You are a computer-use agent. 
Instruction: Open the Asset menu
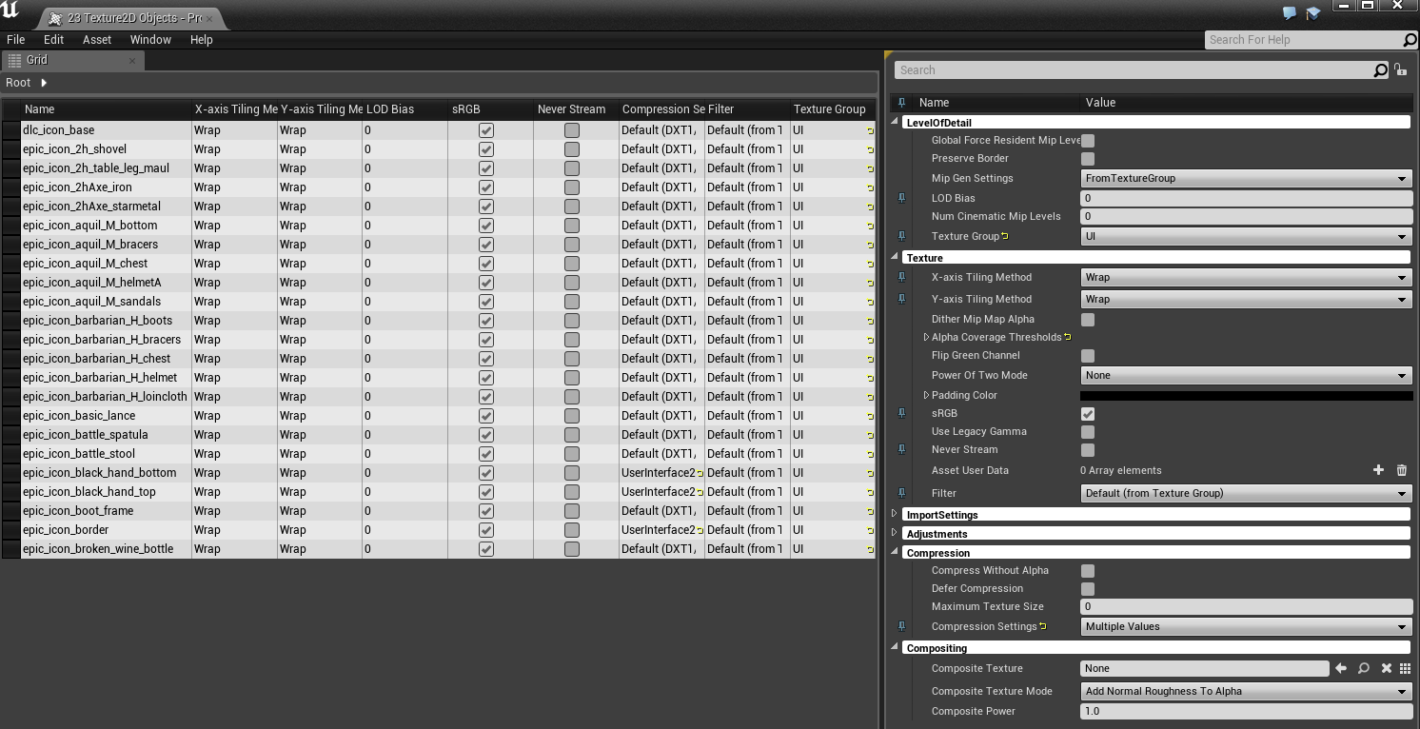point(97,40)
